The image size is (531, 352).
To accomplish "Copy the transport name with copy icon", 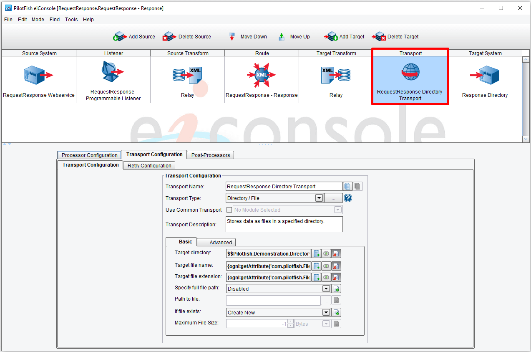I will pos(348,187).
